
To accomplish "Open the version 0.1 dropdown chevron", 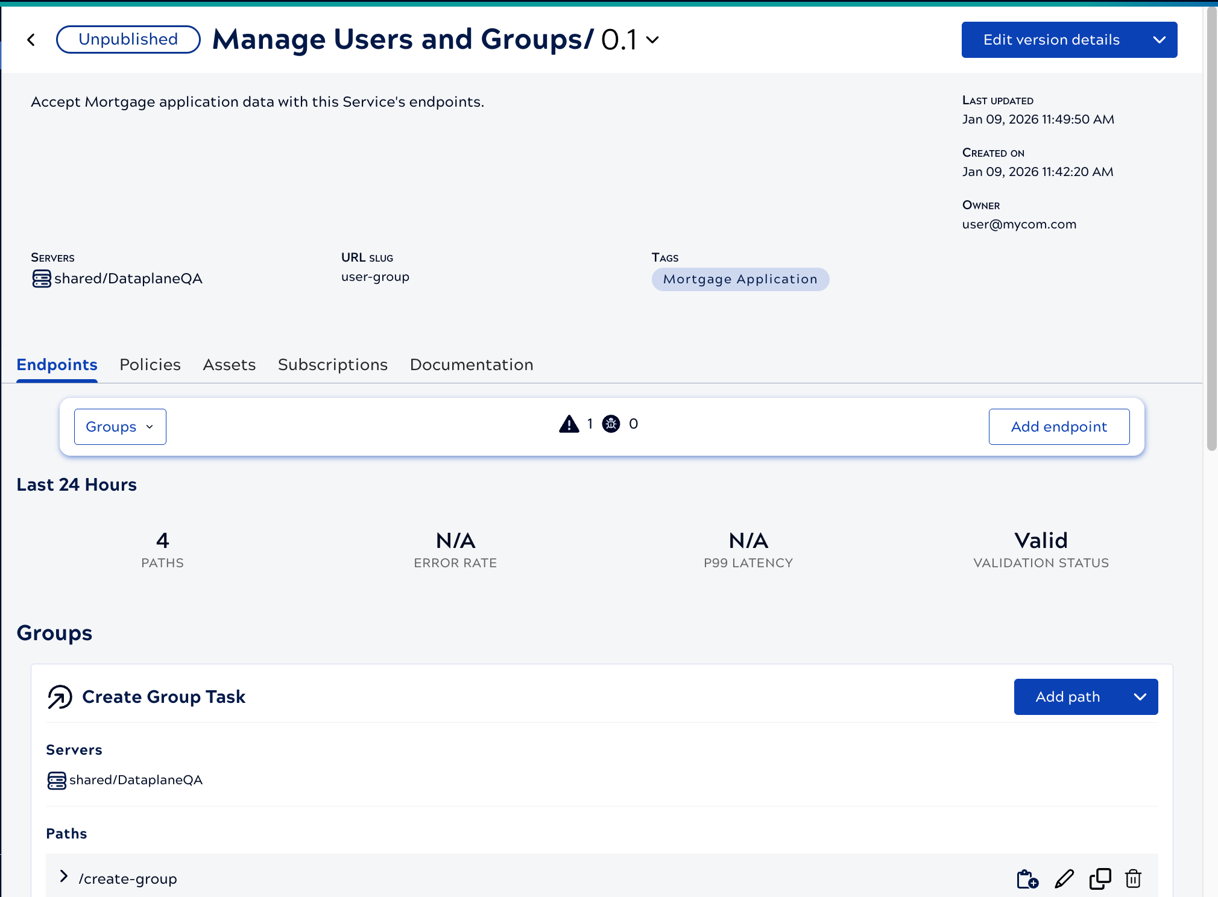I will coord(652,40).
